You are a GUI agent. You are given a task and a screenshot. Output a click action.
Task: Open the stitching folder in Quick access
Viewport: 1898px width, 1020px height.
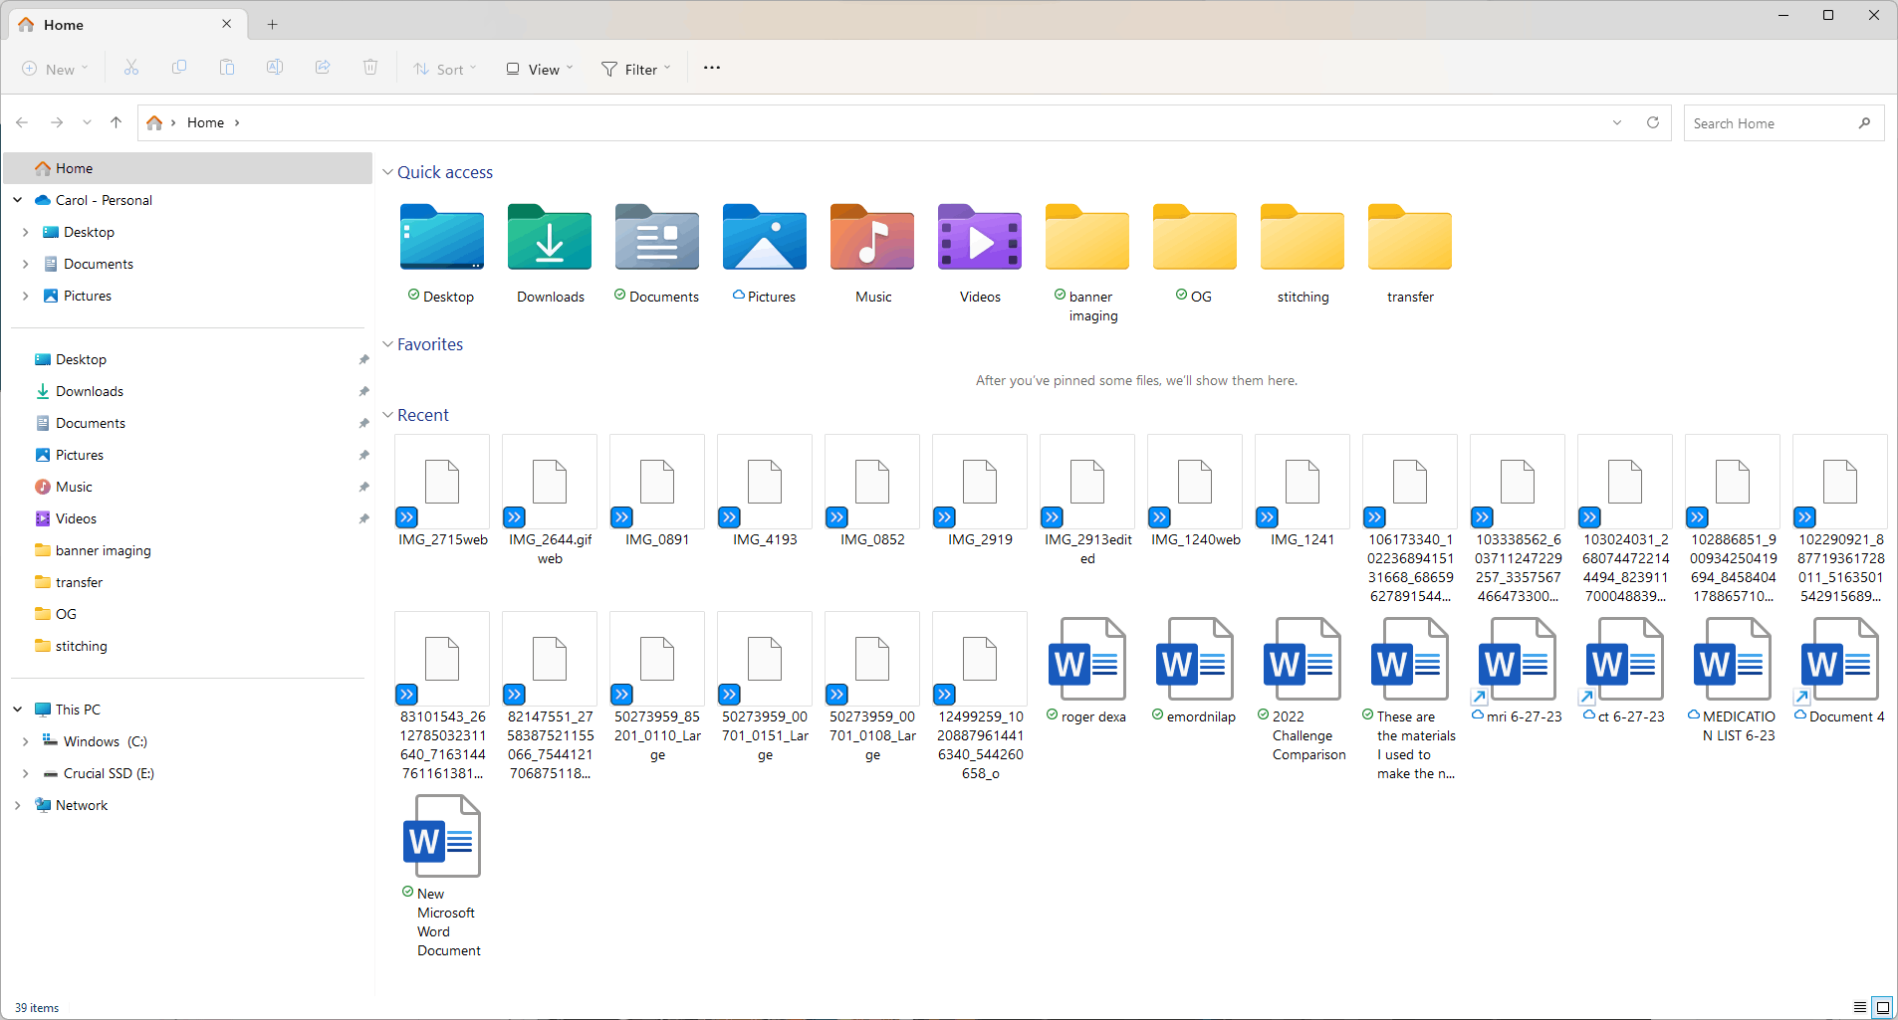tap(1303, 254)
